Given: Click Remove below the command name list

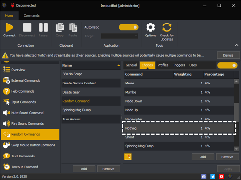Looking at the screenshot, I should point(108,169).
